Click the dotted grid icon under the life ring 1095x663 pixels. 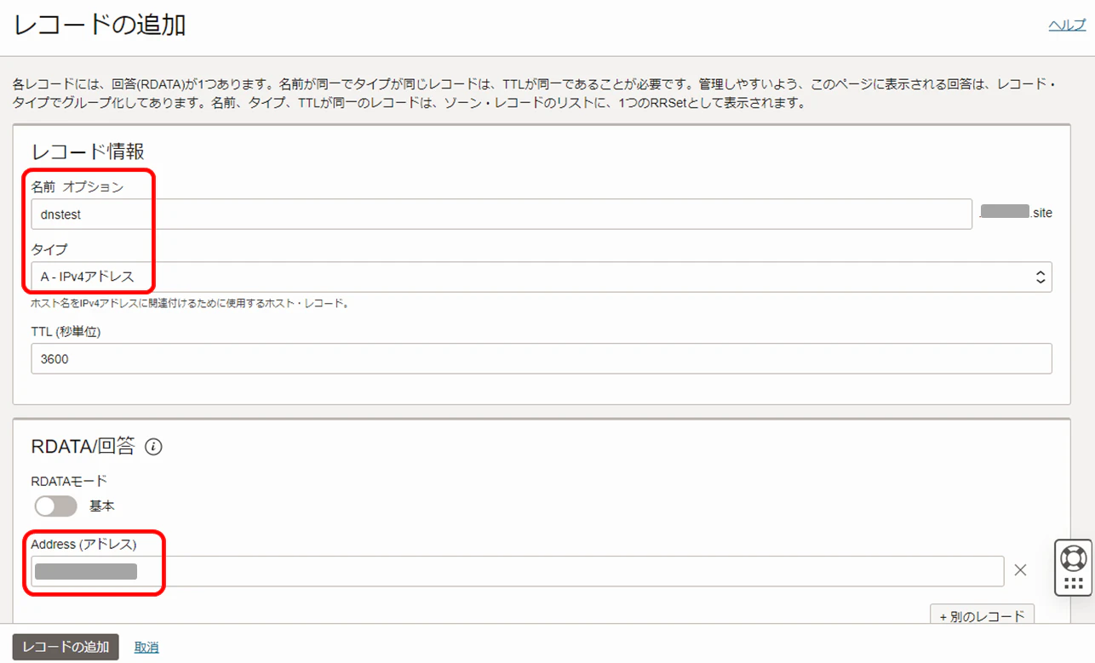click(x=1072, y=583)
